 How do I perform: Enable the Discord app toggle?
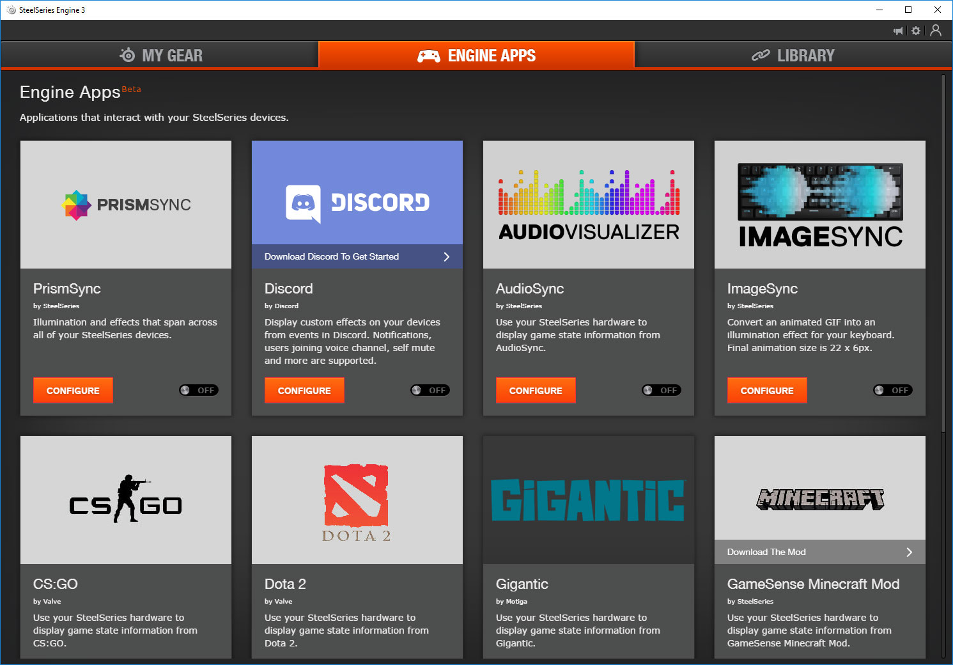pos(430,390)
